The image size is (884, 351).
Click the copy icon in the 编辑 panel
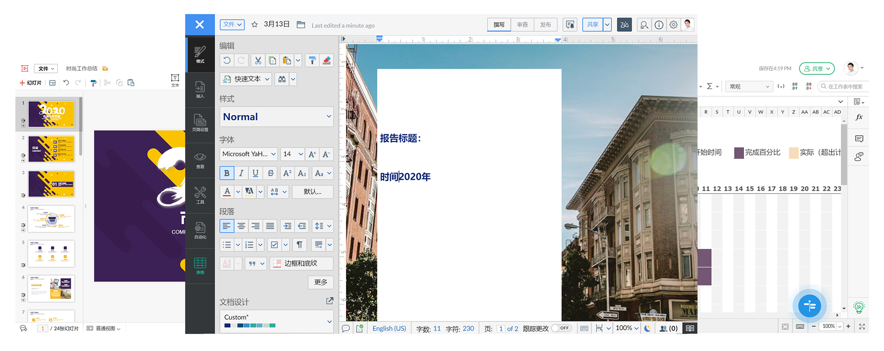pos(272,60)
